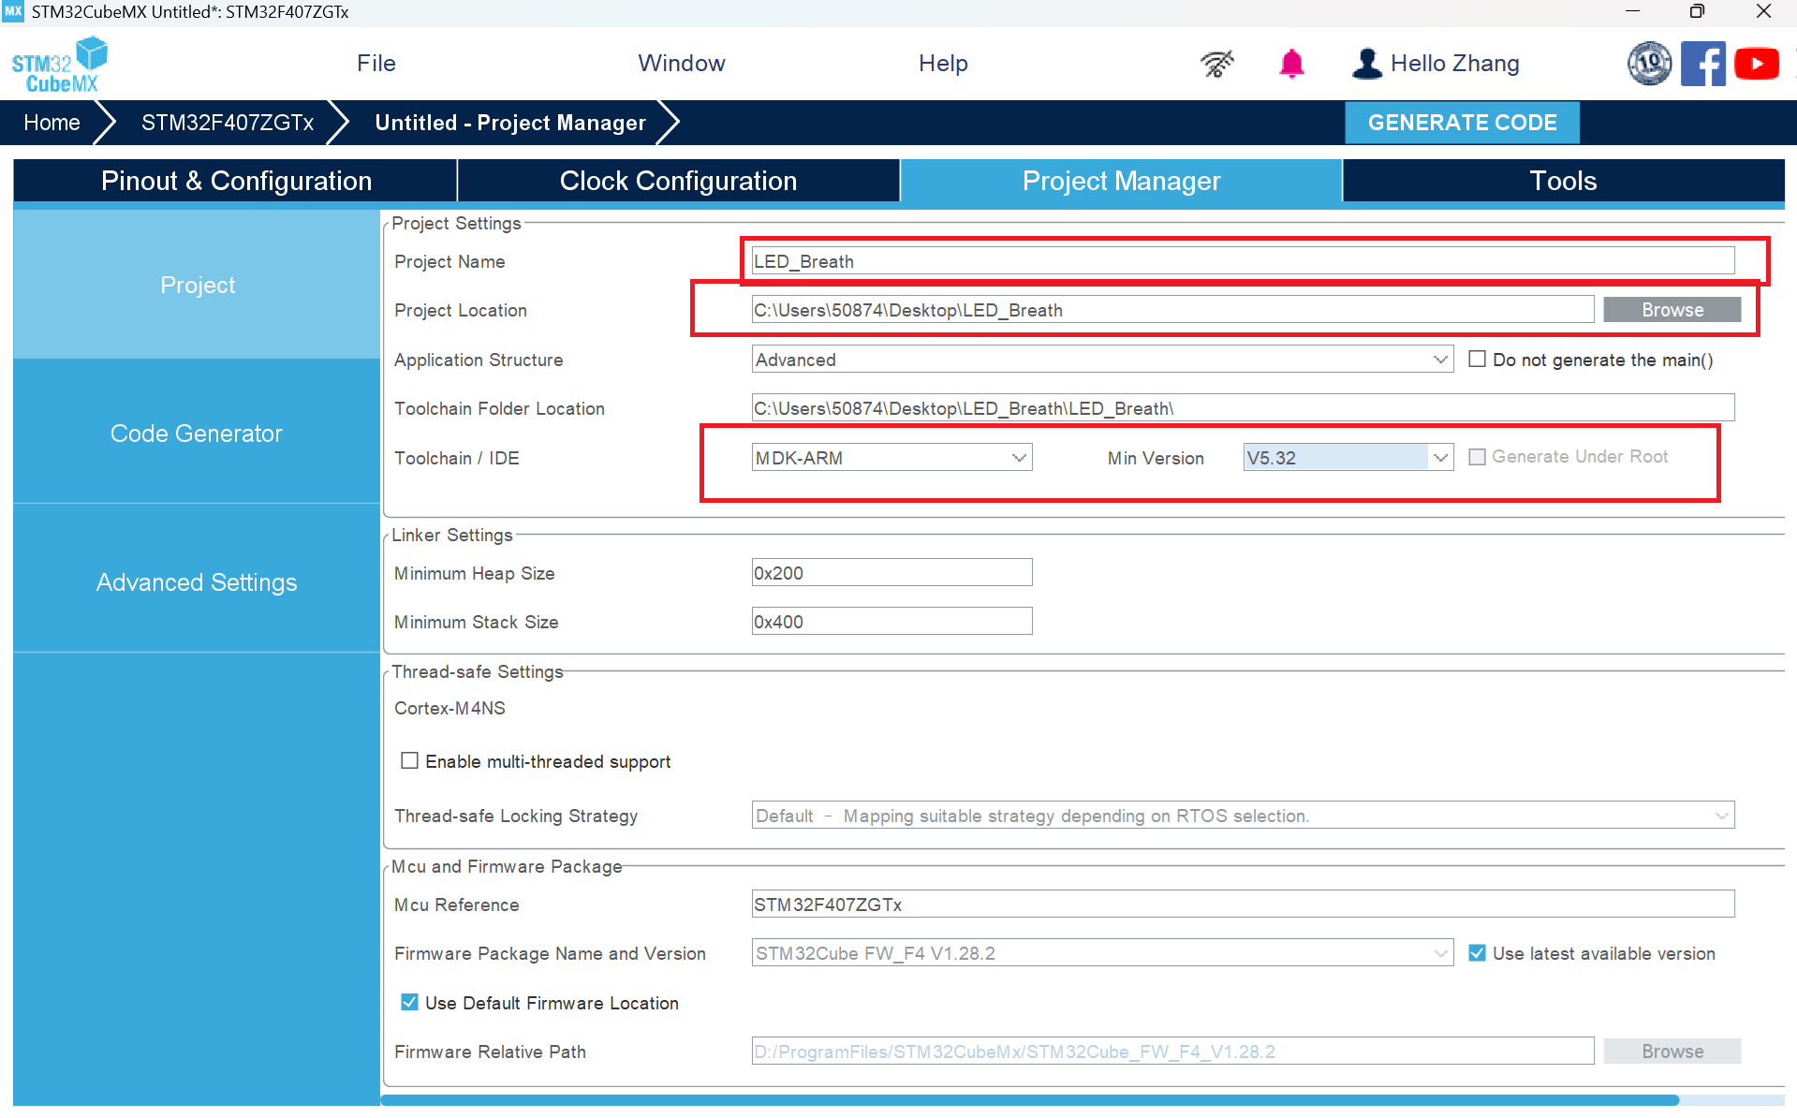
Task: Switch to Pinout & Configuration tab
Action: point(236,181)
